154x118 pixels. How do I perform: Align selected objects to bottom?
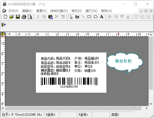click(x=128, y=17)
